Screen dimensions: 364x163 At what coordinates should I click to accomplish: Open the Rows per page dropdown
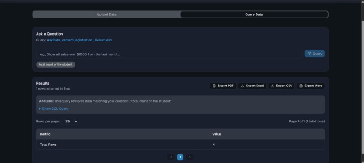[x=70, y=121]
